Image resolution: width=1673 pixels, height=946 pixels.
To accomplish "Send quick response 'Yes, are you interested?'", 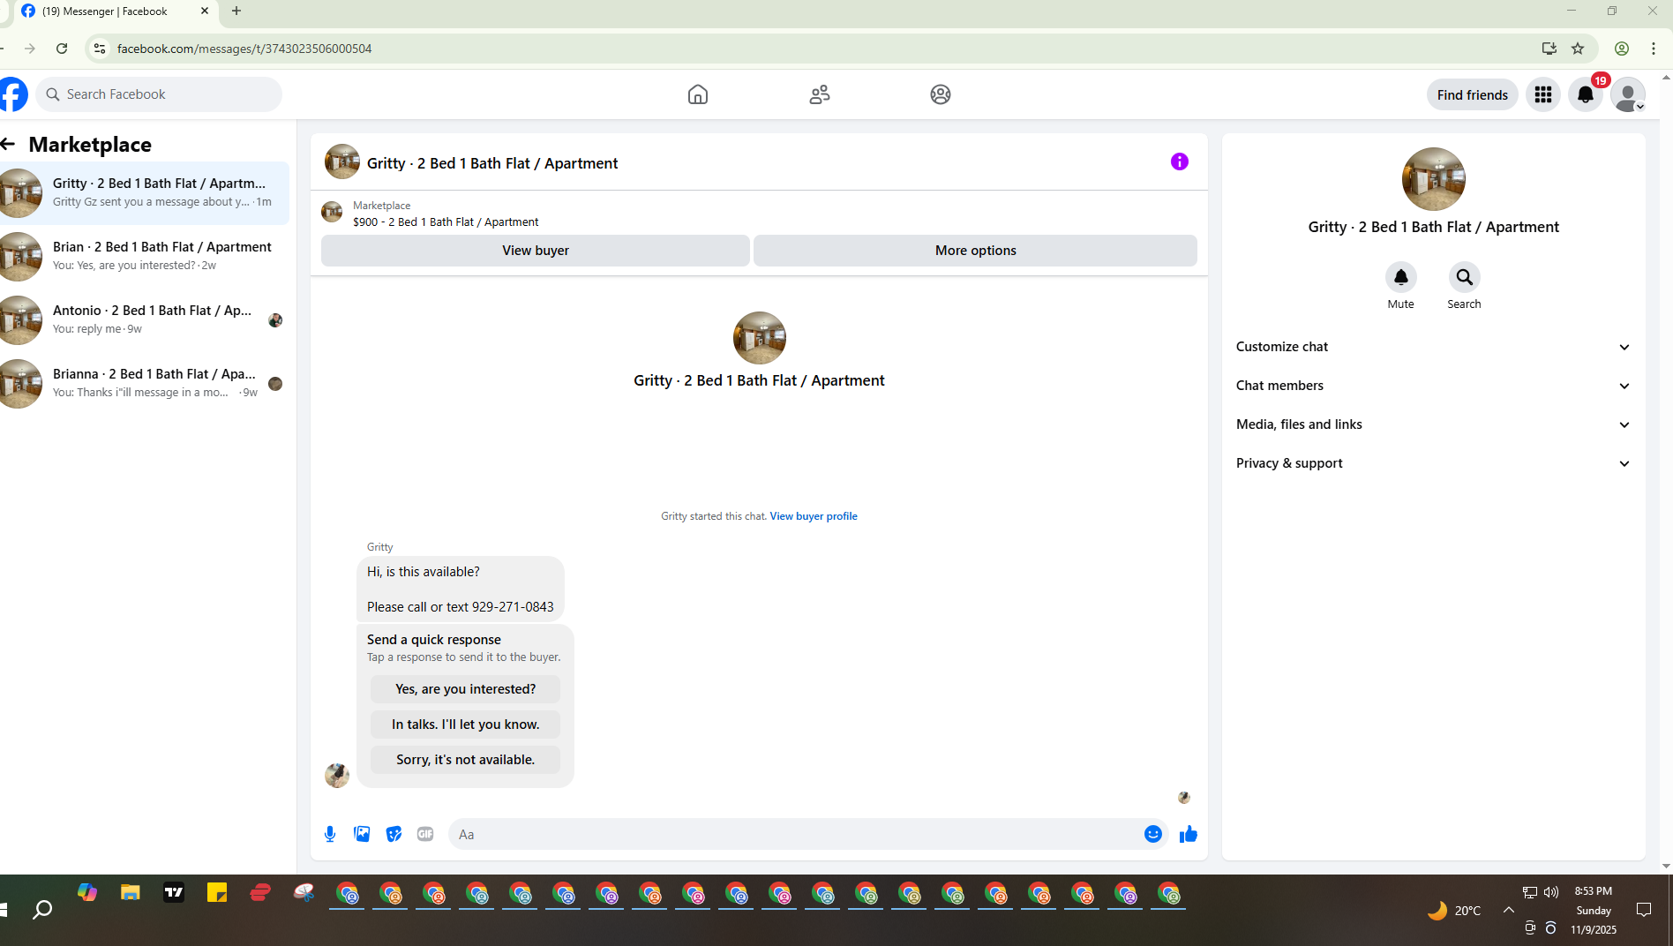I will (x=465, y=689).
